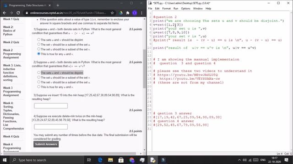Screen dimensions: 293x164
Task: Open the IDLE Run menu
Action: click(176, 9)
